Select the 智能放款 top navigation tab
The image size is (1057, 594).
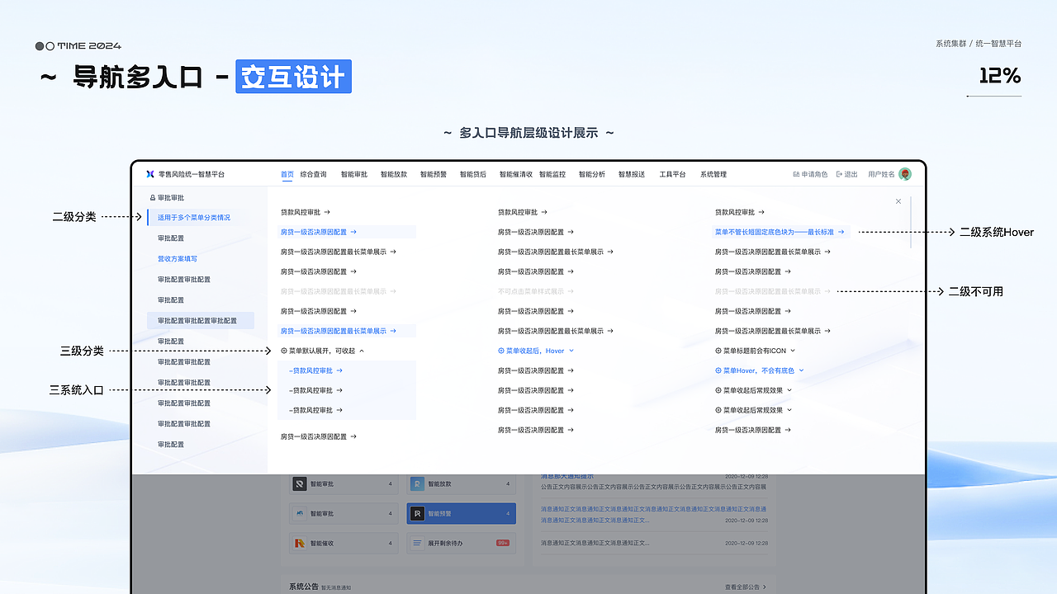click(394, 174)
